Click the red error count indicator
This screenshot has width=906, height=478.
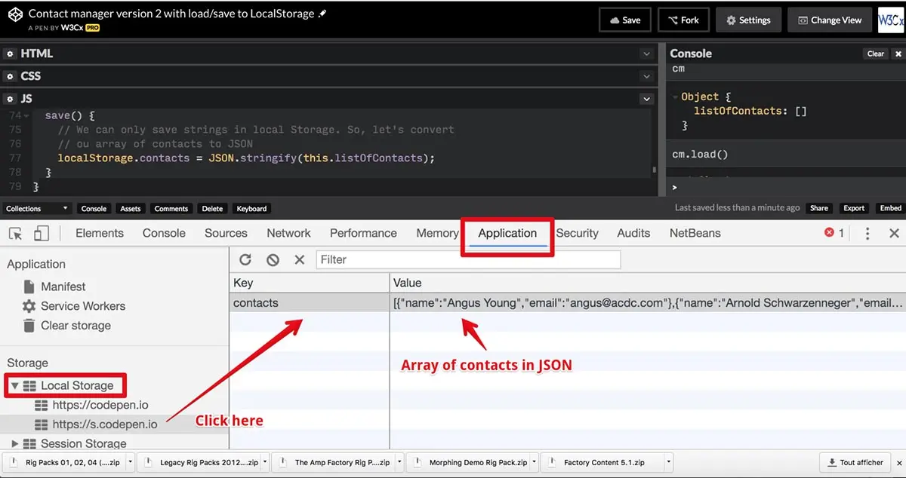click(x=834, y=234)
